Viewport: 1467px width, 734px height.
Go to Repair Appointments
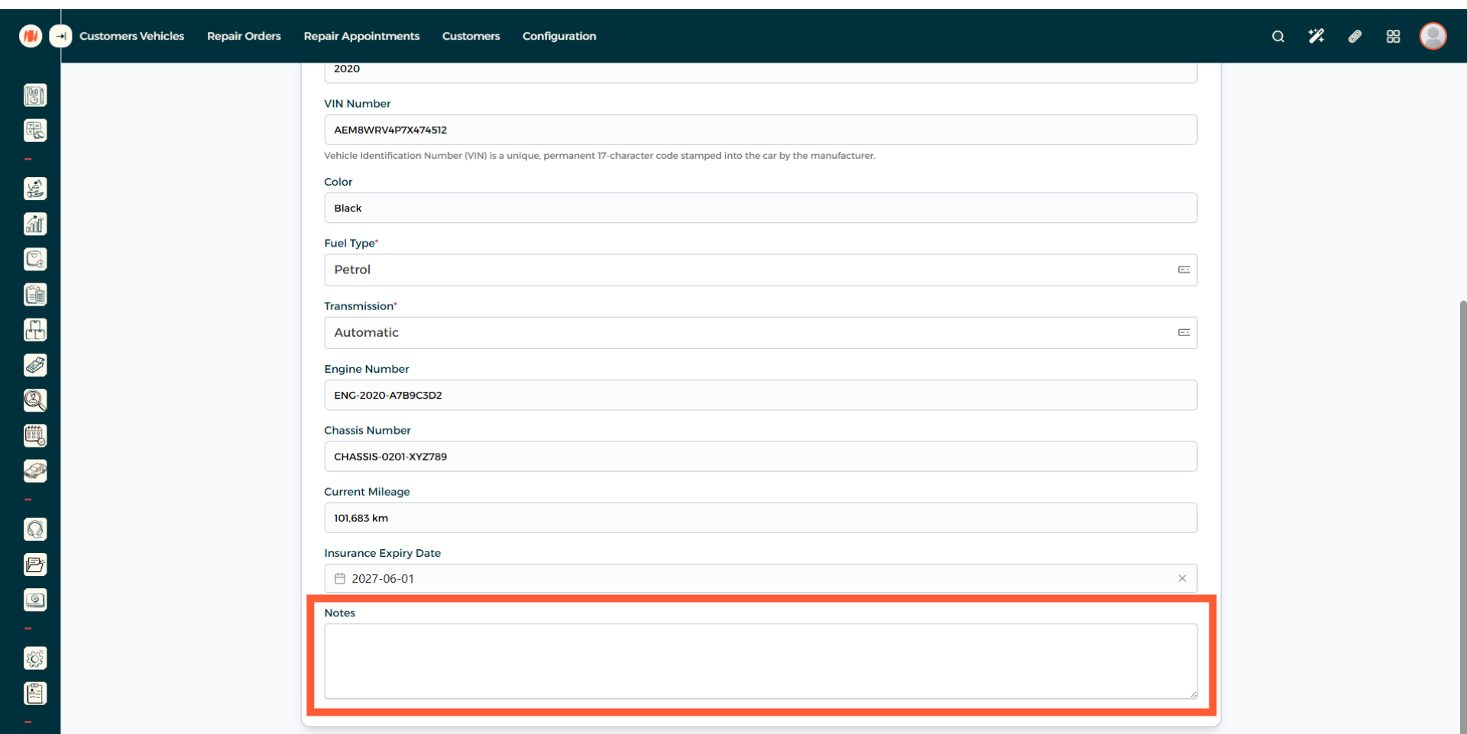[361, 36]
